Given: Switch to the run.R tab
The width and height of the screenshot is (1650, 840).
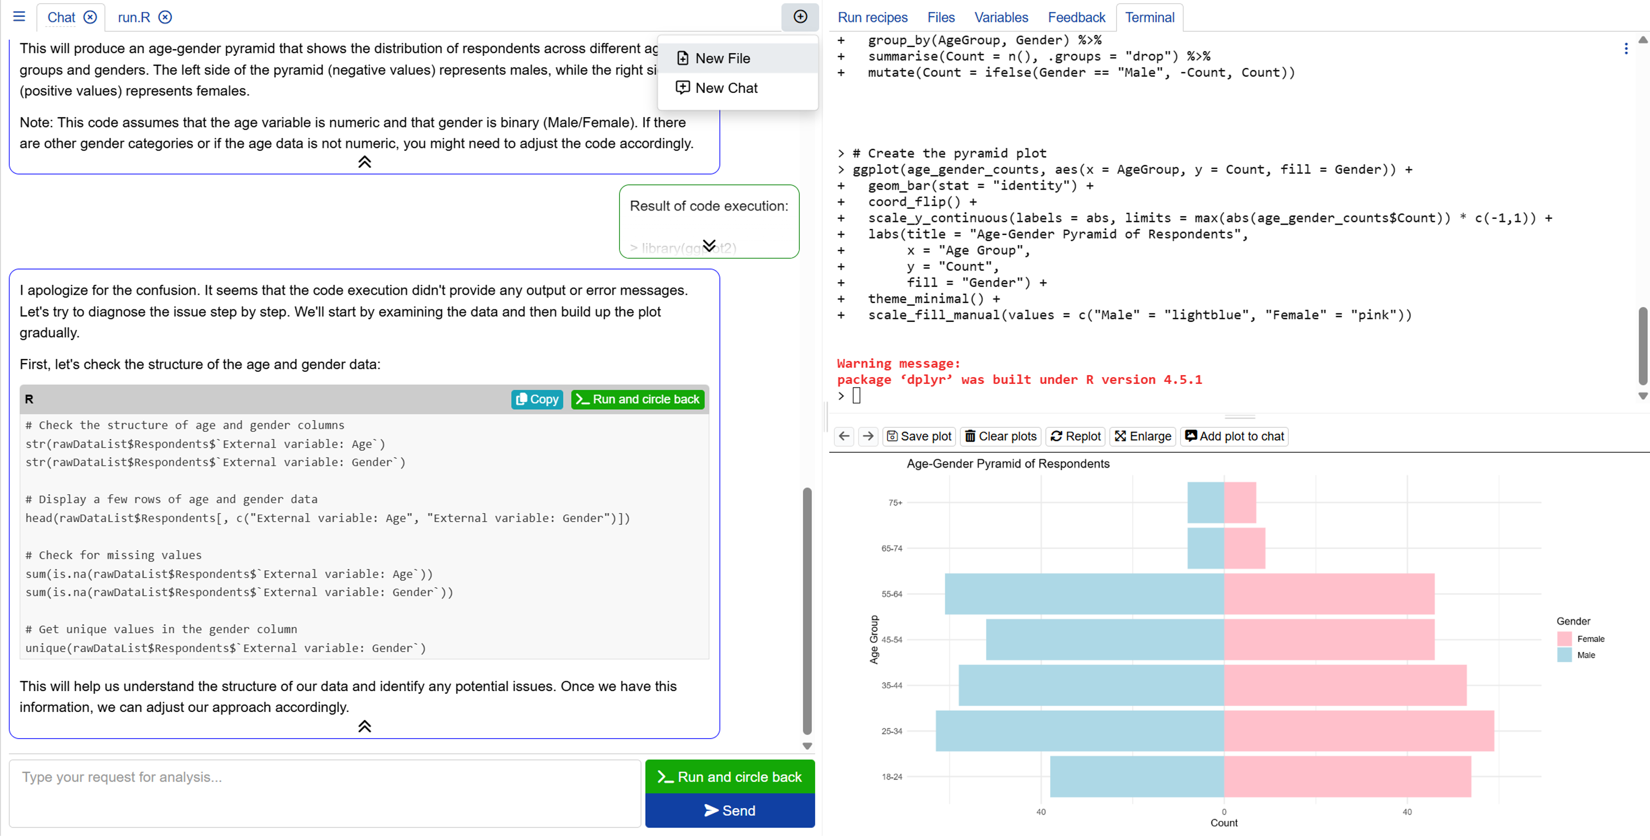Looking at the screenshot, I should [134, 17].
